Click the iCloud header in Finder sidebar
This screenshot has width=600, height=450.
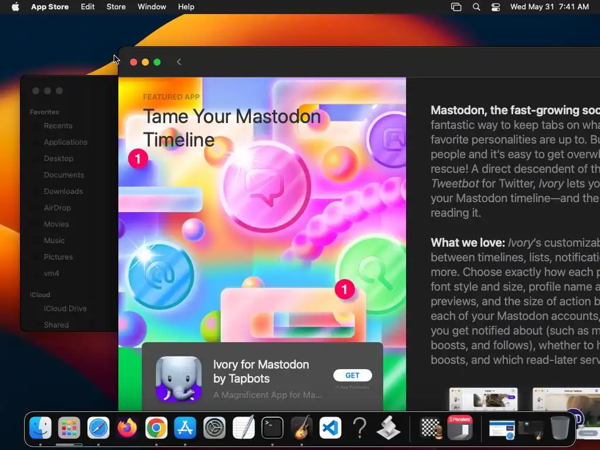40,295
